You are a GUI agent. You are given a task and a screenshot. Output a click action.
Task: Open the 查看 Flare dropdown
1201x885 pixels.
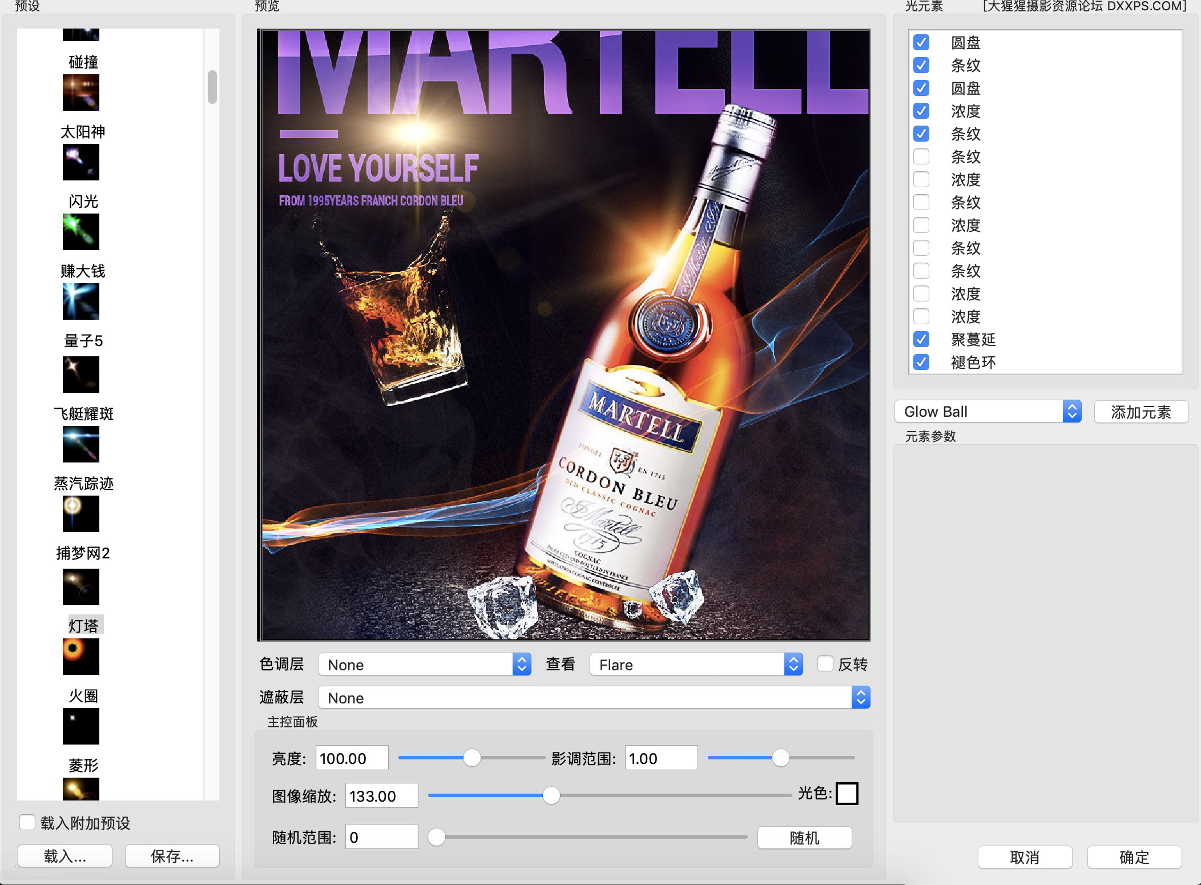tap(696, 665)
